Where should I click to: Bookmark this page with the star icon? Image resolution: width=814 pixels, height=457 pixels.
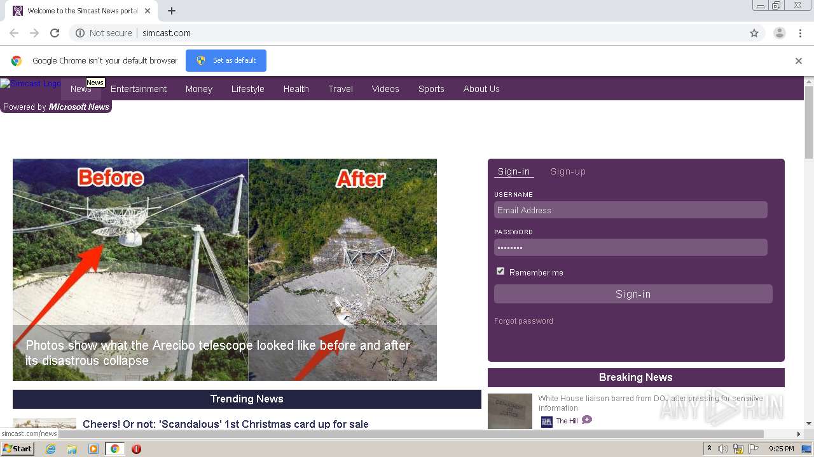[x=754, y=33]
